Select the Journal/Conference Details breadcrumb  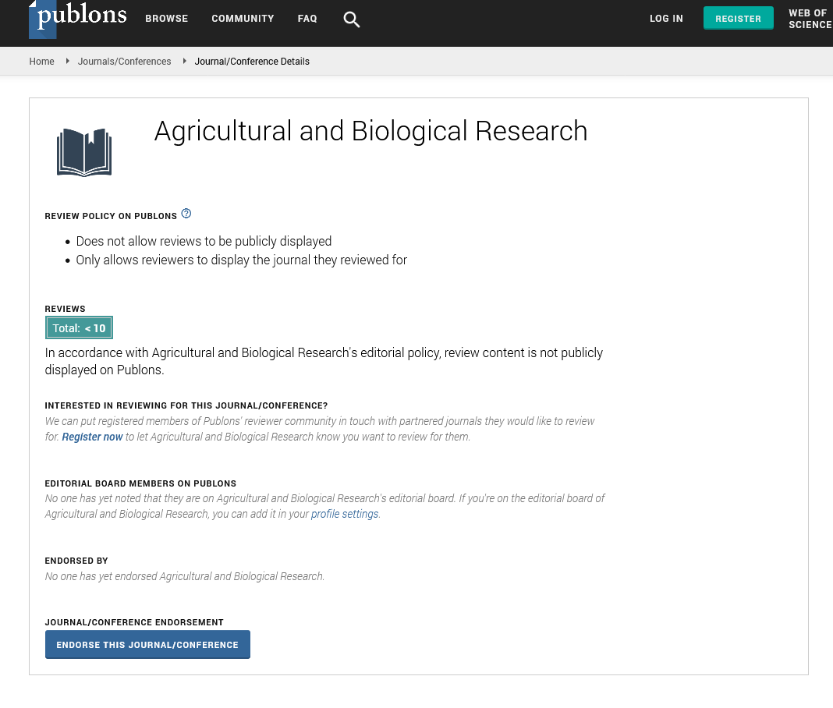(x=252, y=62)
